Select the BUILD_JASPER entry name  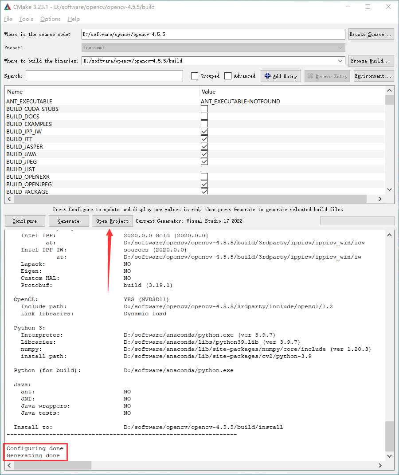pyautogui.click(x=24, y=147)
